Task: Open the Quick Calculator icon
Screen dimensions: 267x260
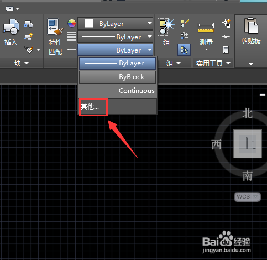Action: (x=226, y=50)
